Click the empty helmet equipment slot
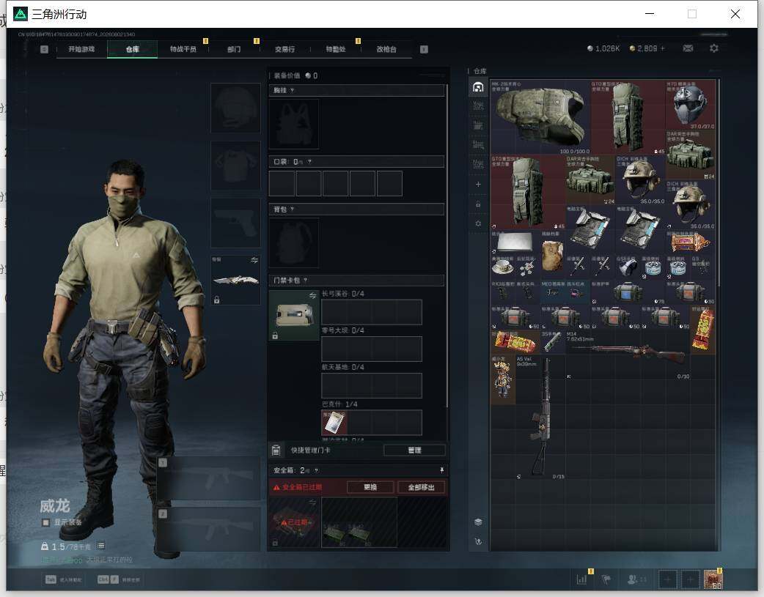 (x=235, y=108)
